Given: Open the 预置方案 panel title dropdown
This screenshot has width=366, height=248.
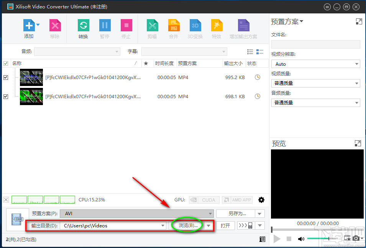Looking at the screenshot, I should (287, 22).
